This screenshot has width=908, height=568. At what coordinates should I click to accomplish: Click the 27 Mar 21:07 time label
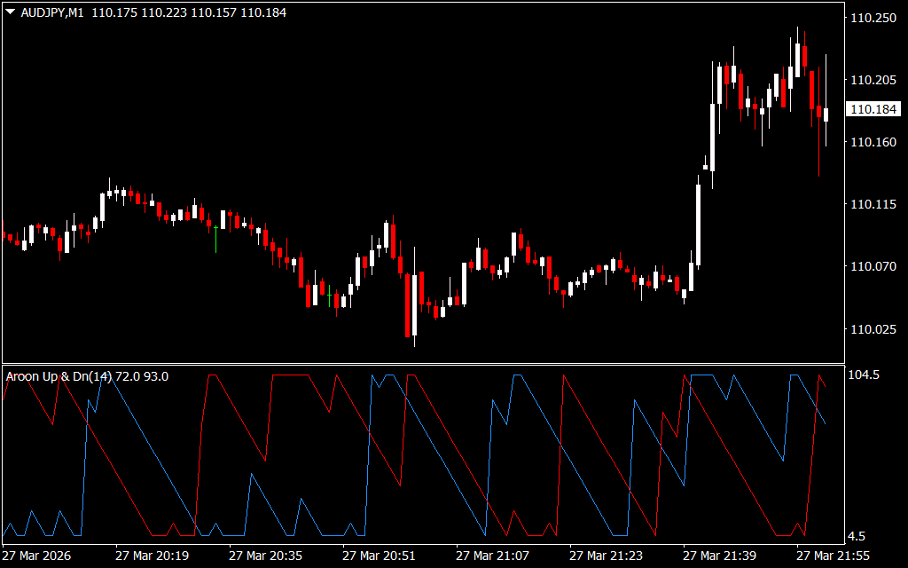(492, 556)
